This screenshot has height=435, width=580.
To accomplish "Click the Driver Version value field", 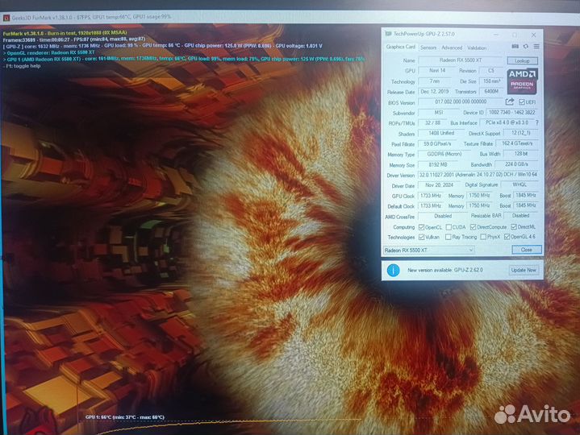I will [478, 174].
